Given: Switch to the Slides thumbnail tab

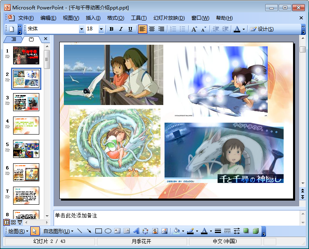Looking at the screenshot, I should pos(32,39).
